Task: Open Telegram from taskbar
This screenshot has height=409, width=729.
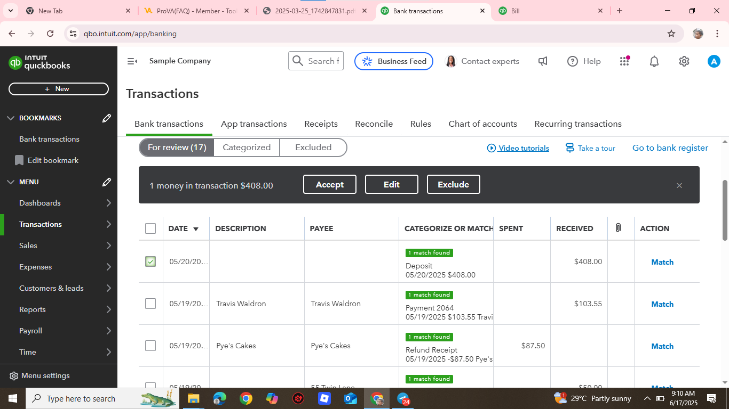Action: point(403,398)
